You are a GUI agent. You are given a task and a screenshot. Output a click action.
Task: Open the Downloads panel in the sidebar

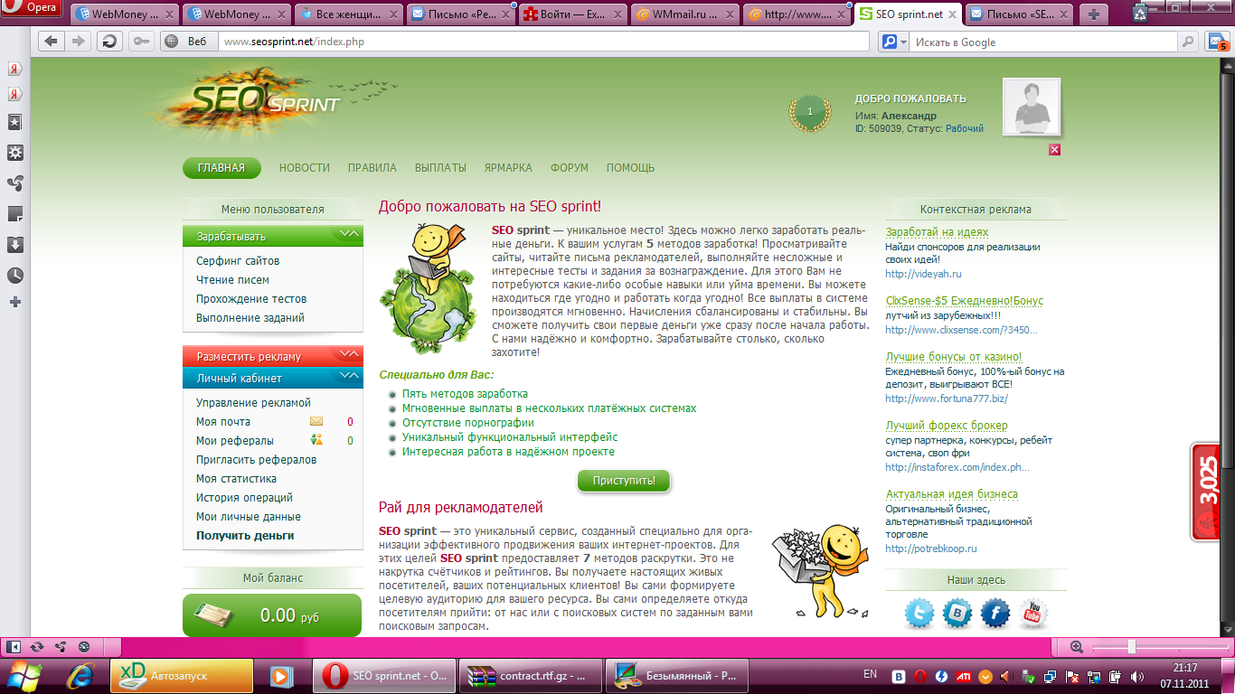[x=15, y=245]
